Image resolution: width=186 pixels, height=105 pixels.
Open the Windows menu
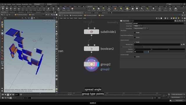point(19,4)
